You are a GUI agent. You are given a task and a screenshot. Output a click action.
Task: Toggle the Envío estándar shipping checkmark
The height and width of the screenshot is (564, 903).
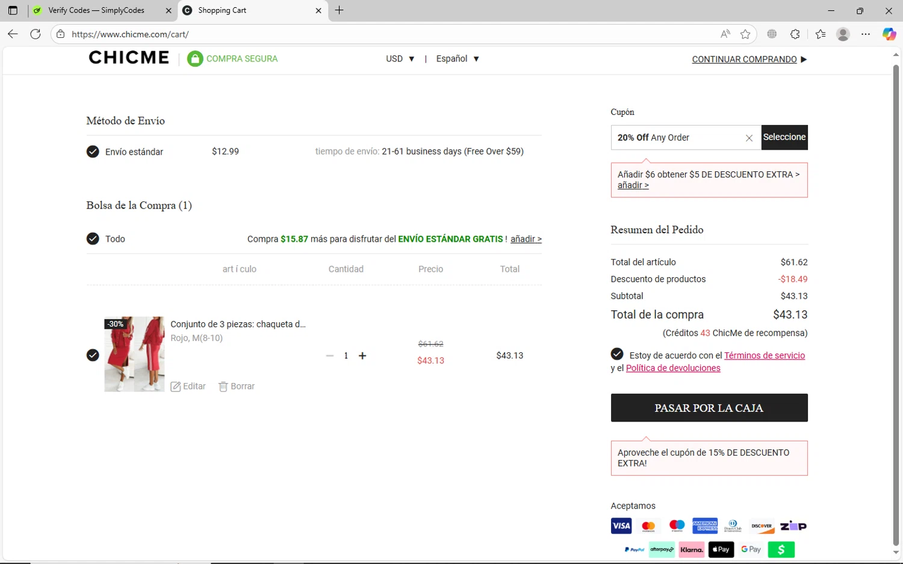pyautogui.click(x=93, y=152)
